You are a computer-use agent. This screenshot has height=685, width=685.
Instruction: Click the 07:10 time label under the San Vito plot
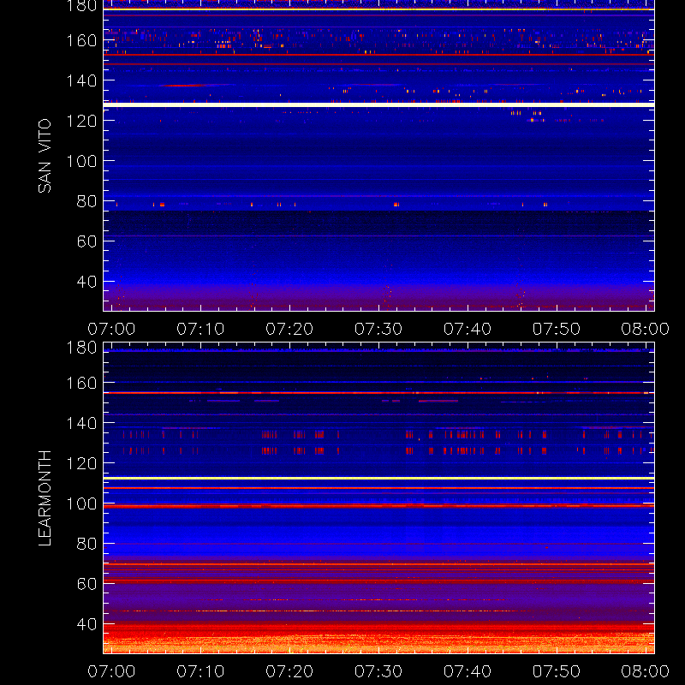click(x=200, y=329)
